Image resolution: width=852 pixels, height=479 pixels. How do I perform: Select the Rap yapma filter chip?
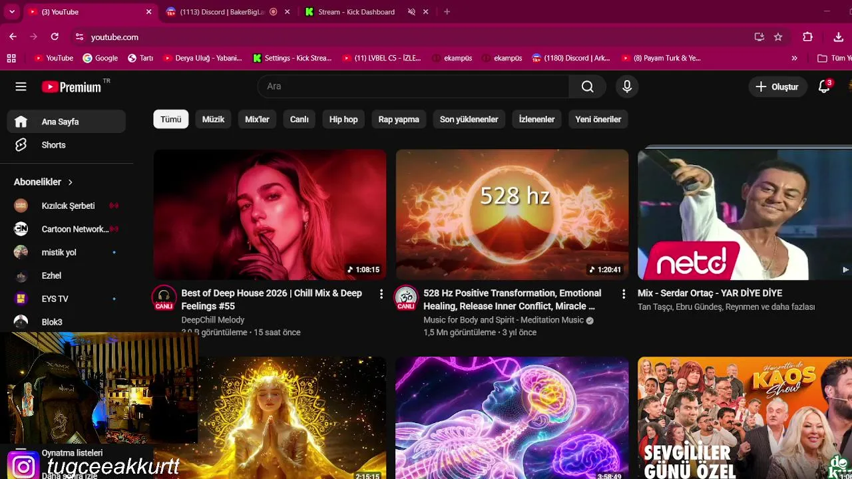pyautogui.click(x=399, y=119)
